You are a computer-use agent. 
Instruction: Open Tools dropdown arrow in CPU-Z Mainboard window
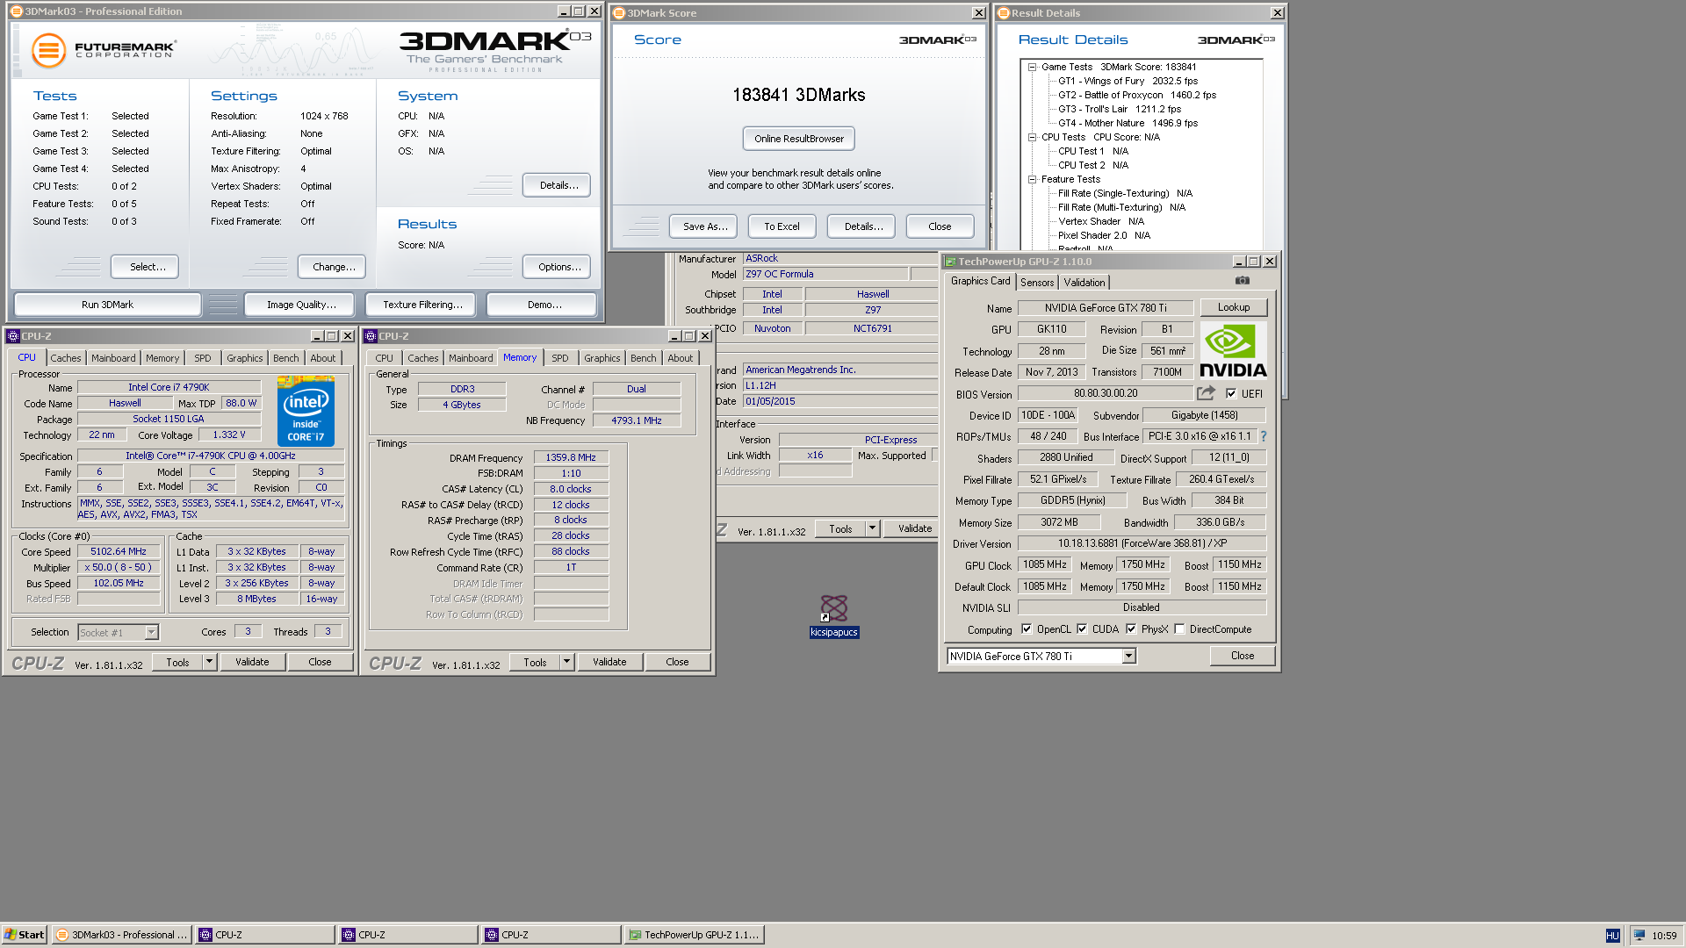[873, 528]
